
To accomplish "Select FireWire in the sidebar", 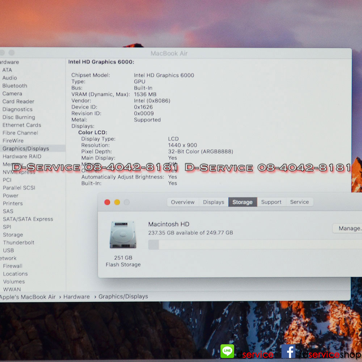I will pyautogui.click(x=13, y=140).
